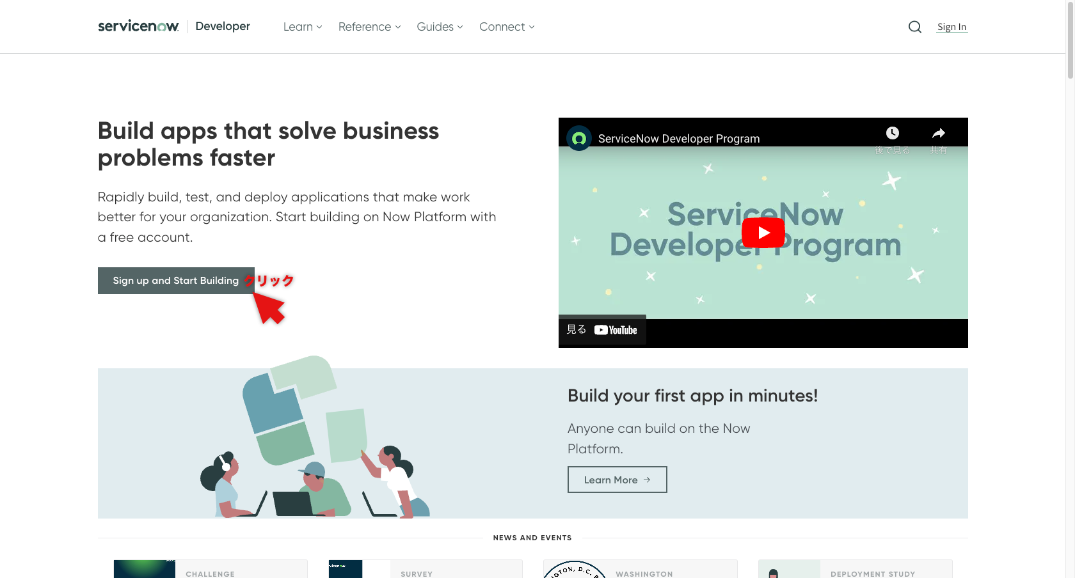The width and height of the screenshot is (1075, 578).
Task: Expand the Guides navigation dropdown
Action: (439, 27)
